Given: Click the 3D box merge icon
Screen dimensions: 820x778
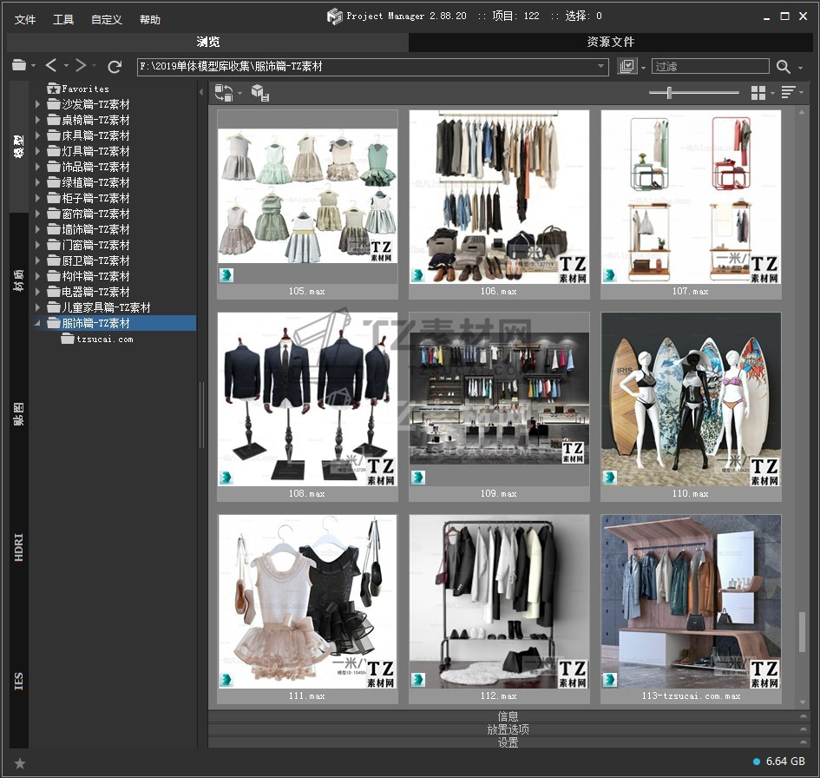Looking at the screenshot, I should (x=259, y=93).
